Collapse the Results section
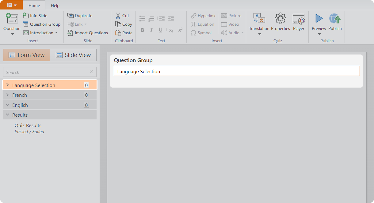The height and width of the screenshot is (203, 374). pyautogui.click(x=8, y=115)
